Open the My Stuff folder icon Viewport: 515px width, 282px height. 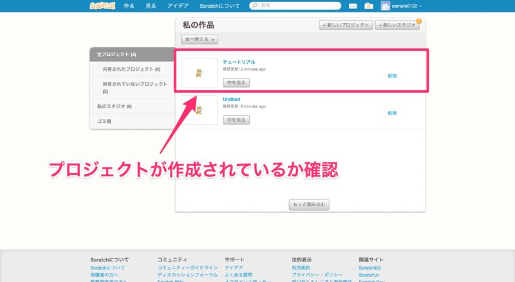pos(368,6)
